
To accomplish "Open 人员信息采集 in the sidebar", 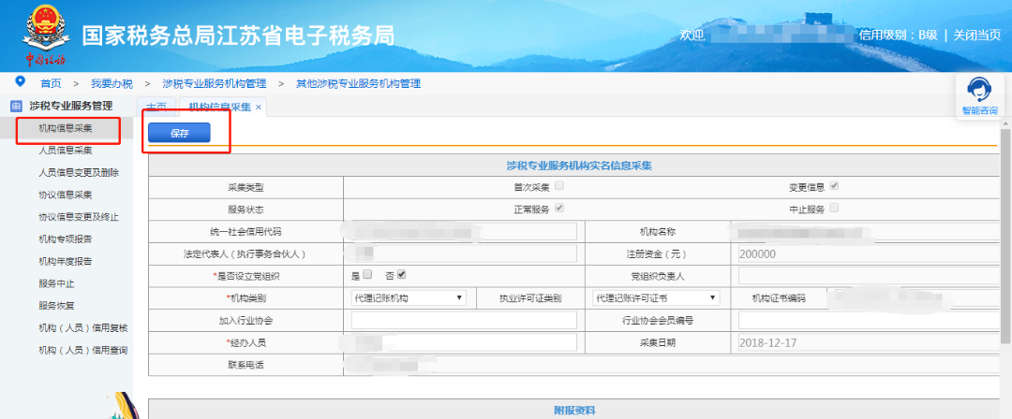I will tap(66, 151).
